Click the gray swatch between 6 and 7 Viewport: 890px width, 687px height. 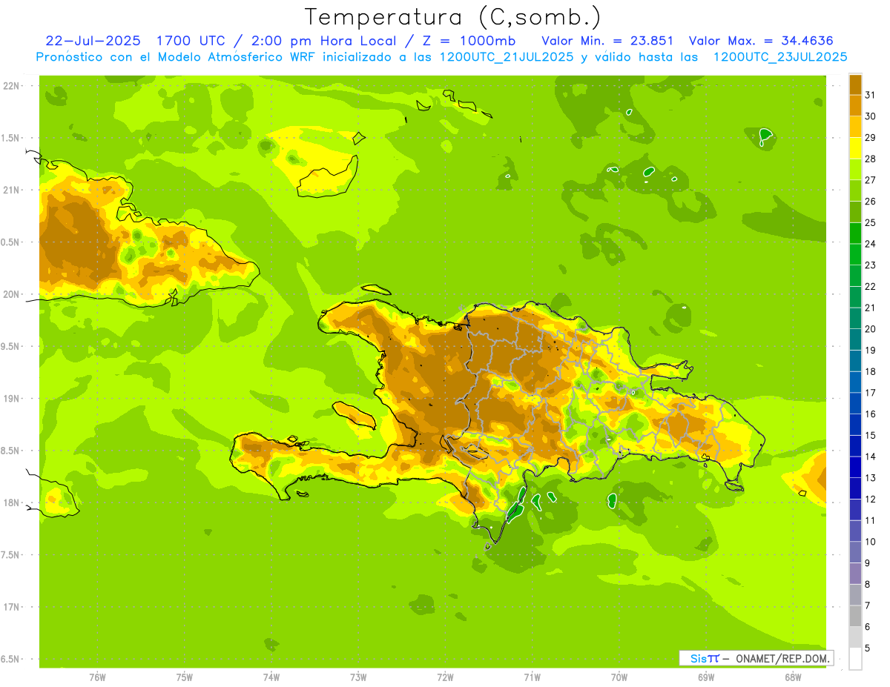point(855,616)
